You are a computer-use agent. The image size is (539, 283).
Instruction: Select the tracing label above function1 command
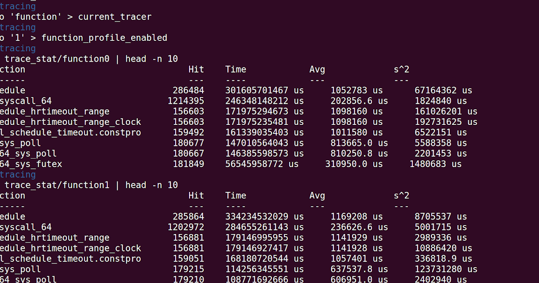point(18,174)
